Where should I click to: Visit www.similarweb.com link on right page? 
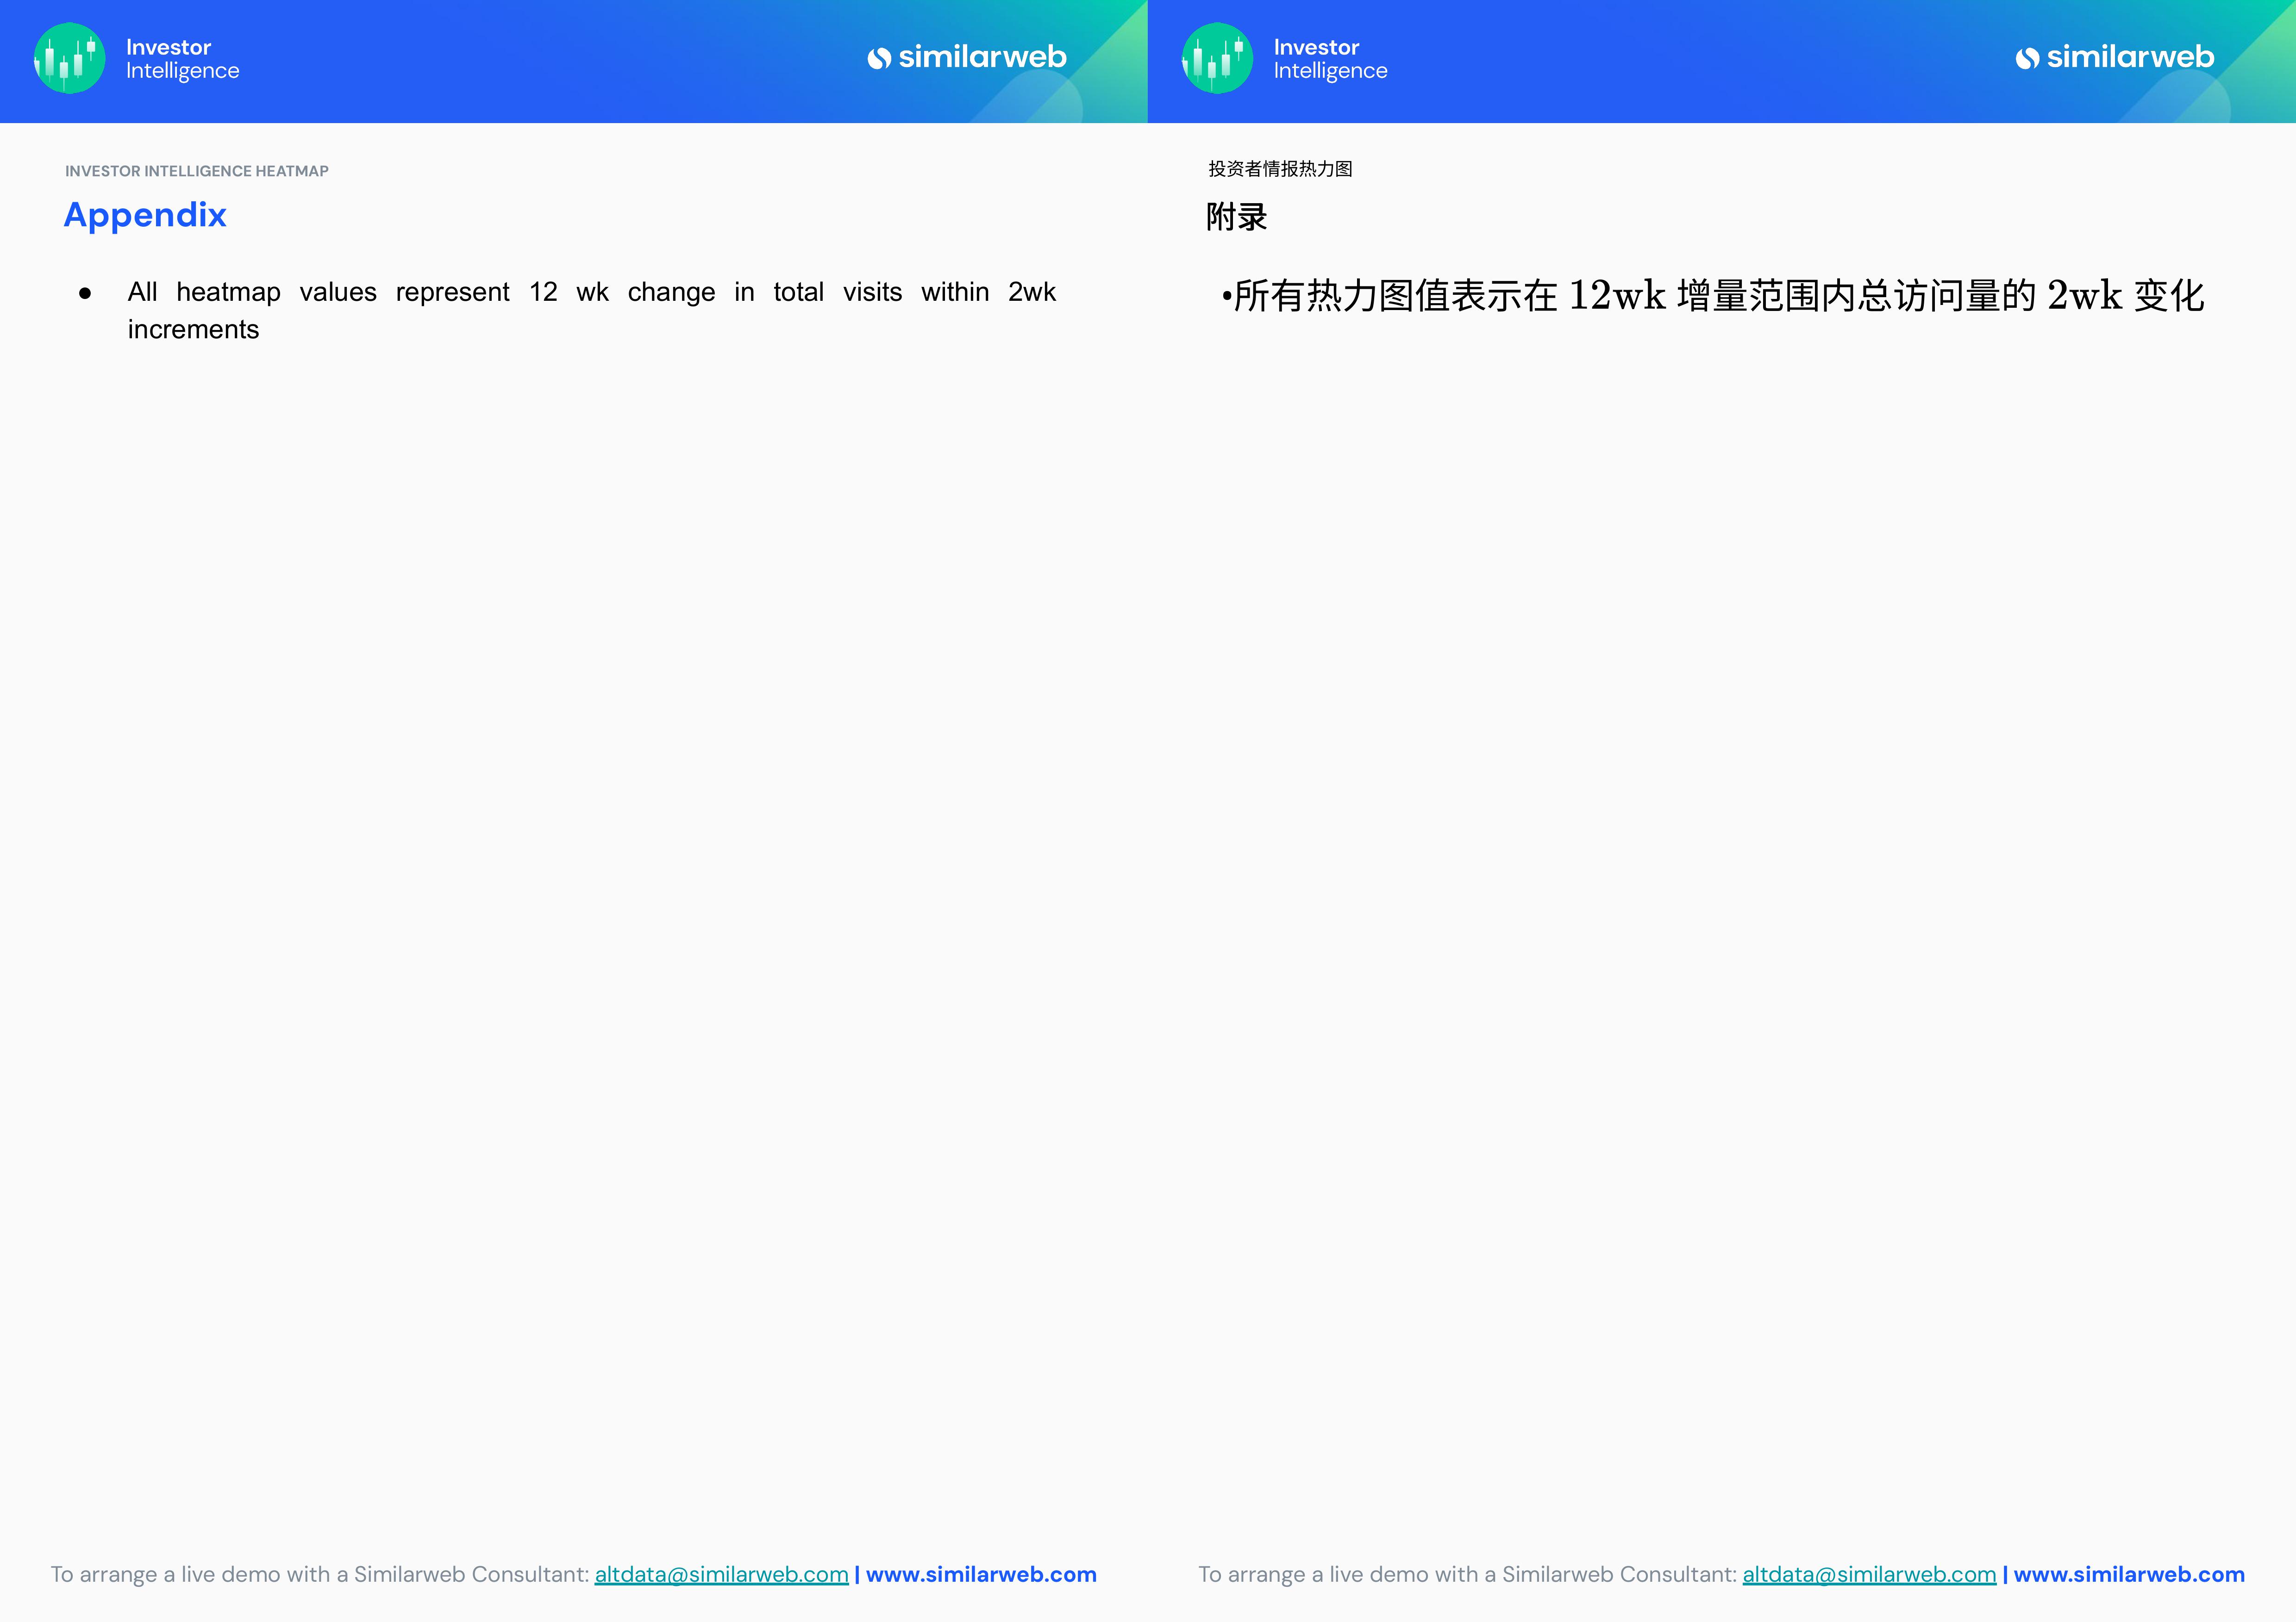[2129, 1574]
